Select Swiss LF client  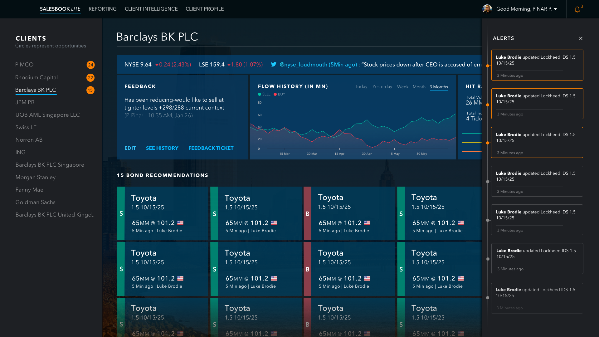[26, 127]
